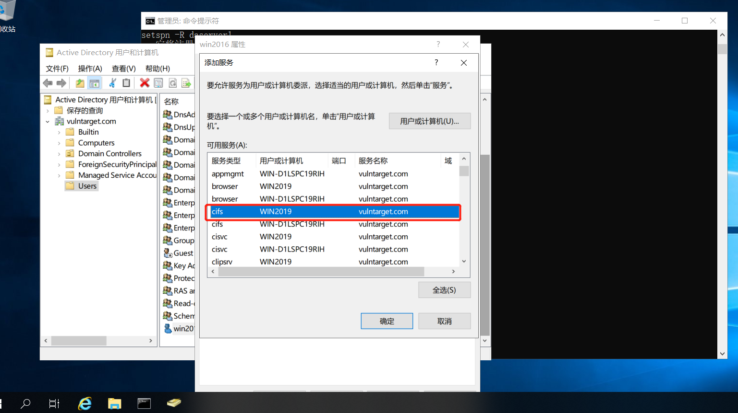Click the red Delete icon in toolbar
Viewport: 738px width, 413px height.
(144, 83)
